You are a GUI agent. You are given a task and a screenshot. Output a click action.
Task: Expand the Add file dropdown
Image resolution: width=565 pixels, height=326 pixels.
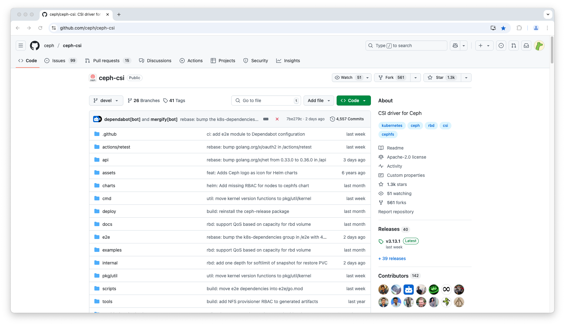tap(319, 101)
